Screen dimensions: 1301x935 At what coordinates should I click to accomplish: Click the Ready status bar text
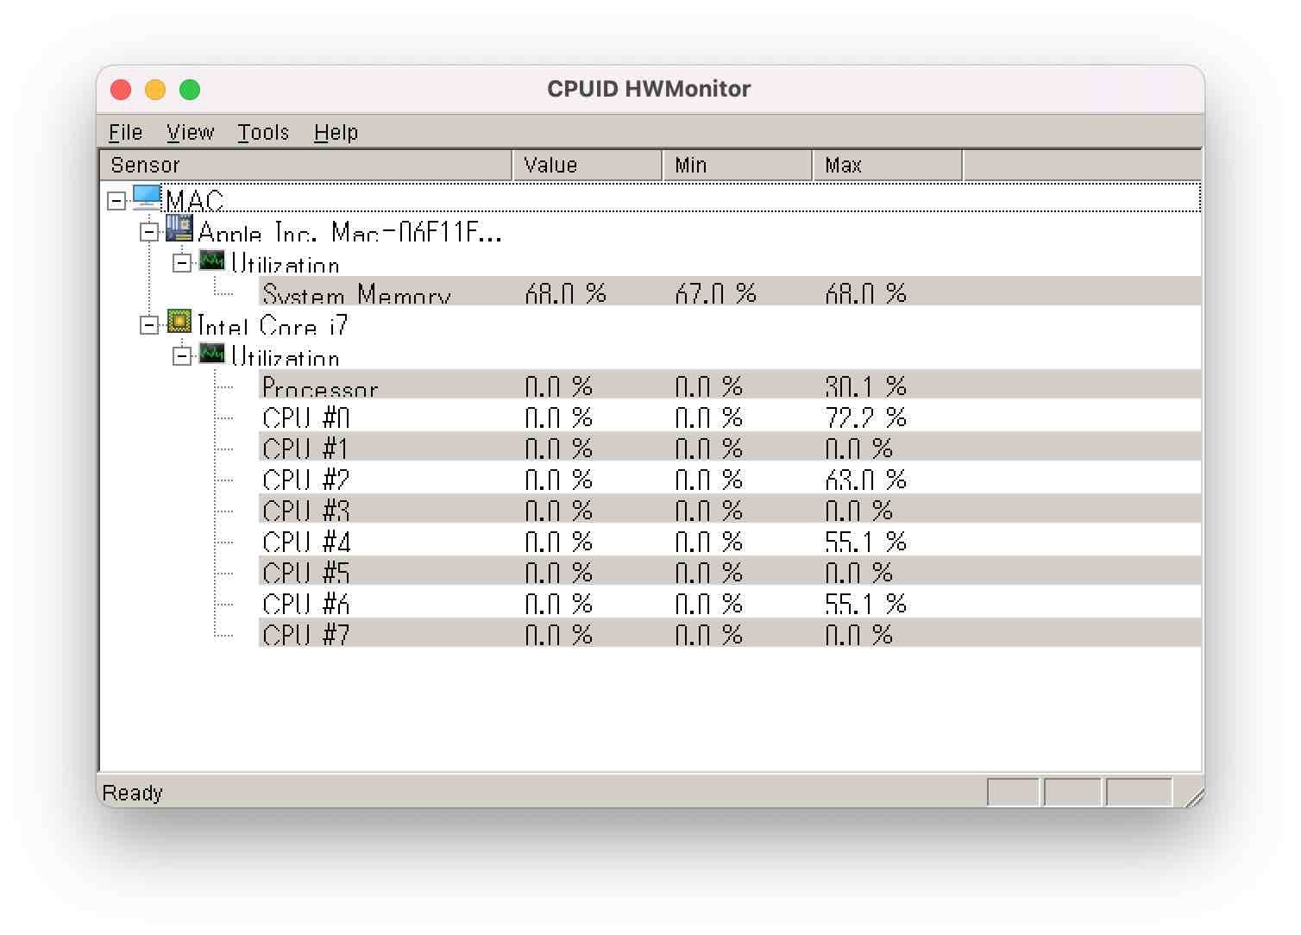click(x=133, y=792)
